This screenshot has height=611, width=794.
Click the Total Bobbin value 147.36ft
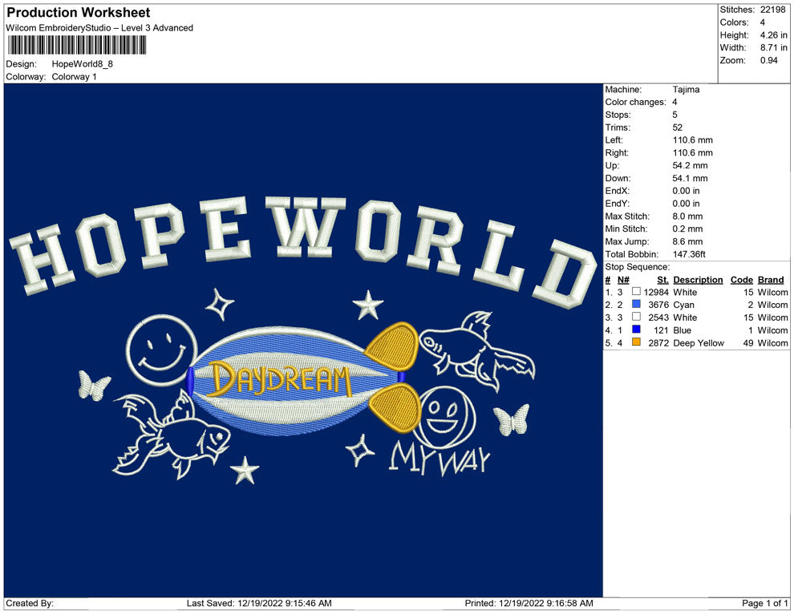pyautogui.click(x=689, y=254)
